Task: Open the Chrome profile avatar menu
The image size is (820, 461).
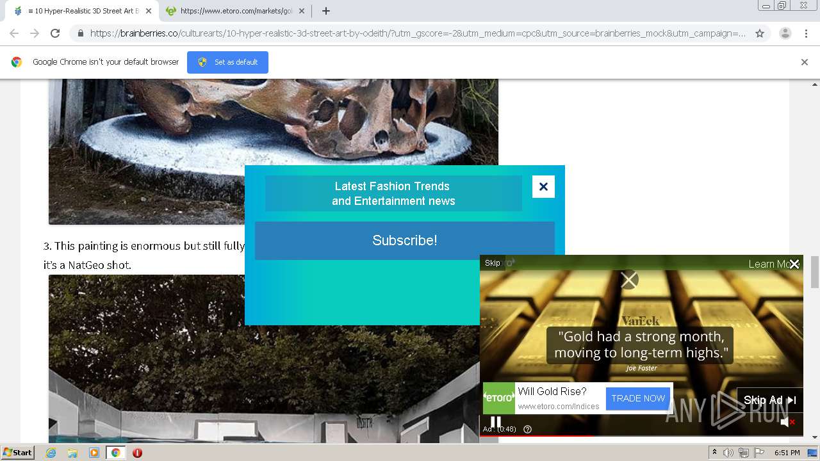Action: coord(785,33)
